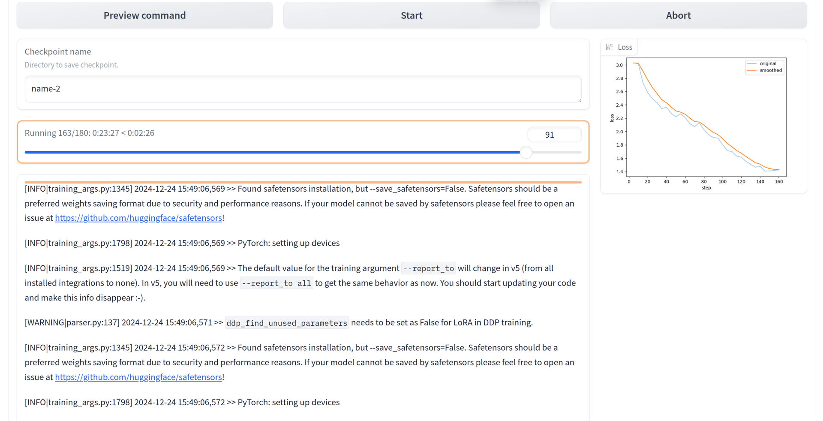
Task: Click the --report_to code snippet
Action: tap(429, 268)
